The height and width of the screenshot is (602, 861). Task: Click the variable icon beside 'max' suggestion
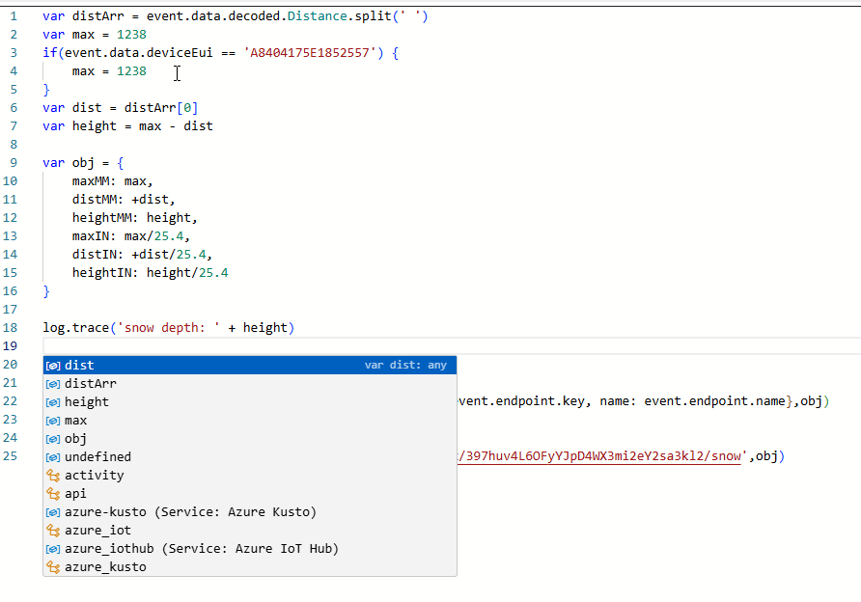(53, 421)
